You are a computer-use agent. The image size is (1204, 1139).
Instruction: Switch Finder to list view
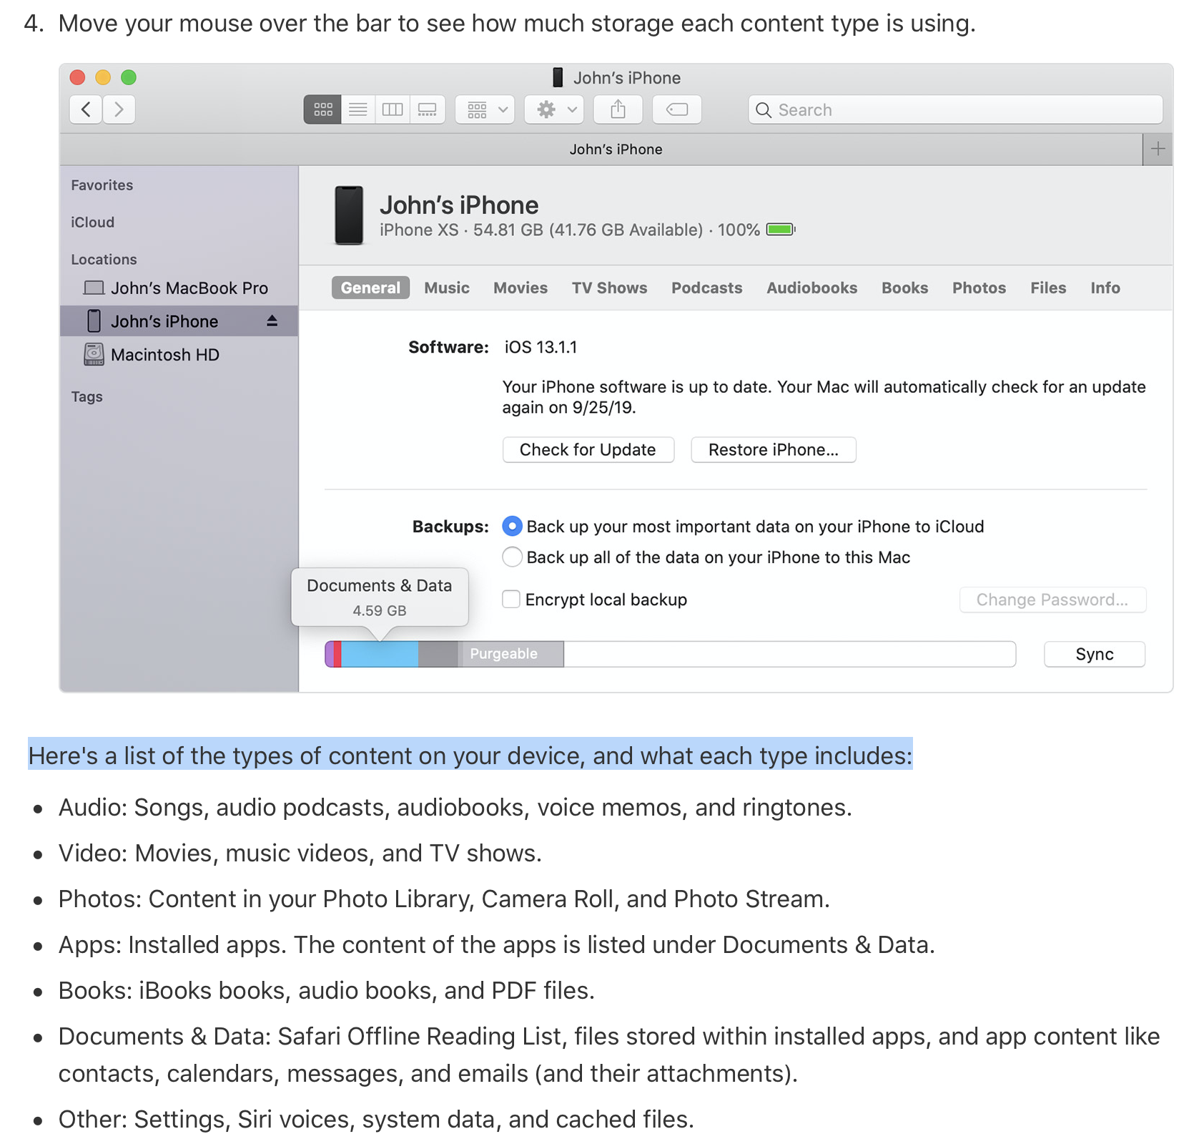click(x=358, y=109)
